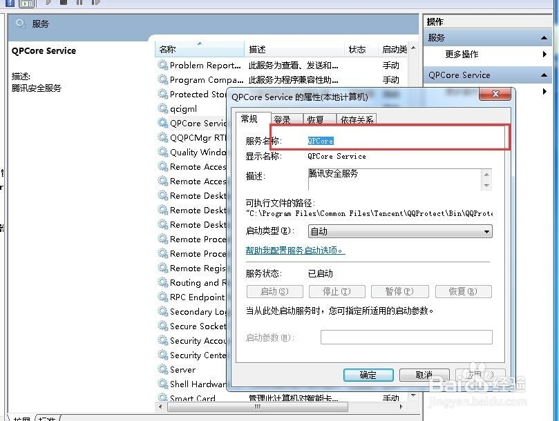Open 更多操作 in the actions pane
The height and width of the screenshot is (421, 559).
click(x=462, y=55)
